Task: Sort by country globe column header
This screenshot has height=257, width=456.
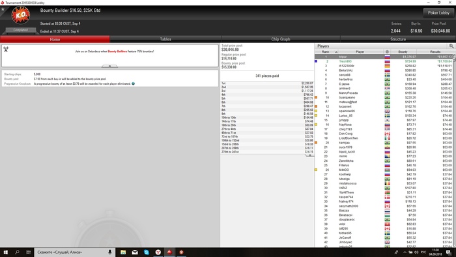Action: [387, 52]
